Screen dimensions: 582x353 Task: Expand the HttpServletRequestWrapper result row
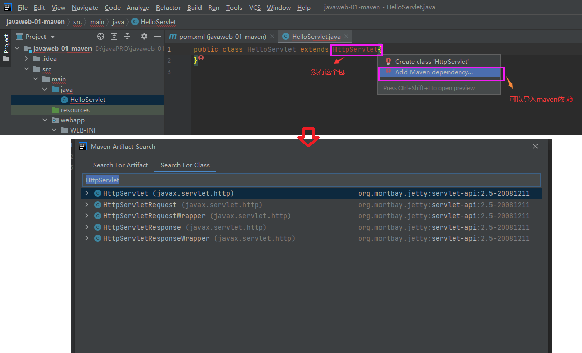[87, 216]
